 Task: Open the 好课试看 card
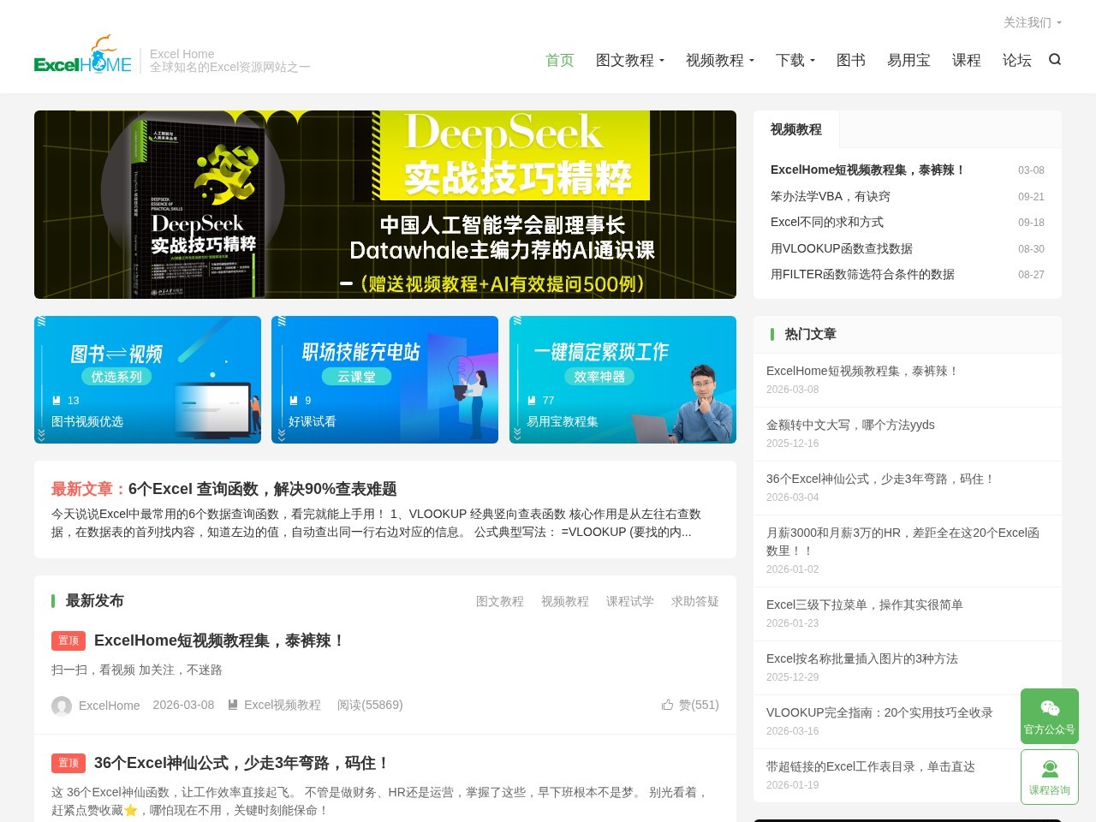pos(384,379)
